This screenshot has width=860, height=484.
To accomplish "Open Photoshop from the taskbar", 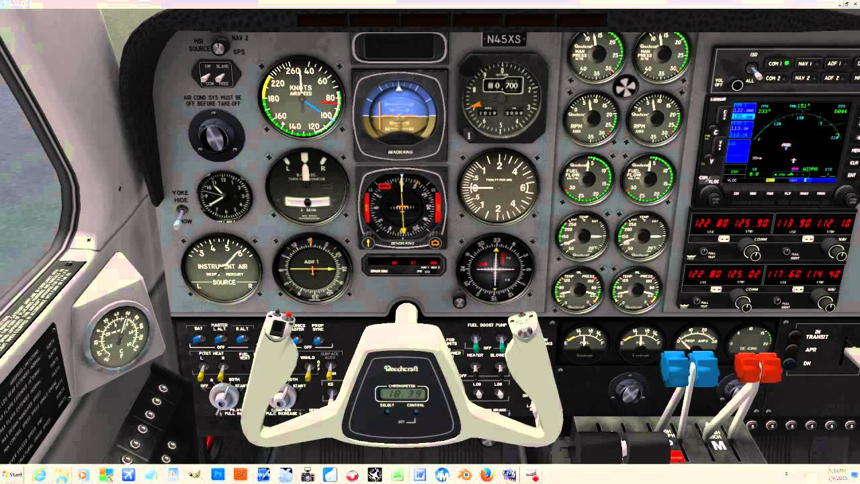I will pos(218,475).
